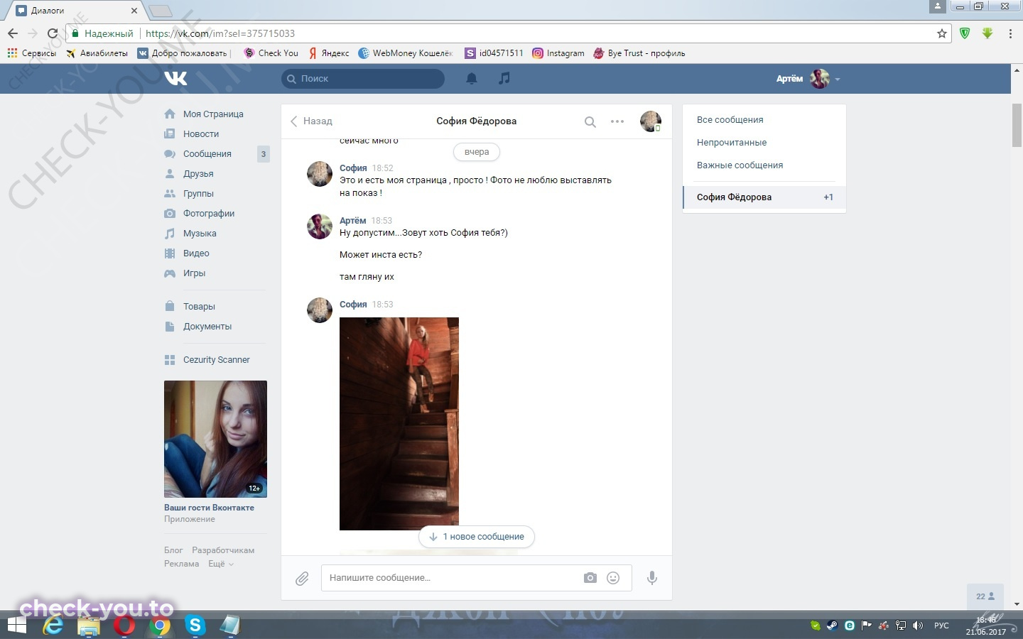Close the Диалоги browser tab
Viewport: 1023px width, 639px height.
134,11
